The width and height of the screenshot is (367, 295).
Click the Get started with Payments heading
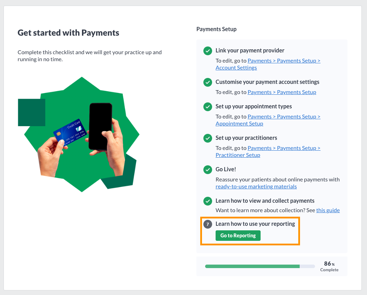point(68,33)
